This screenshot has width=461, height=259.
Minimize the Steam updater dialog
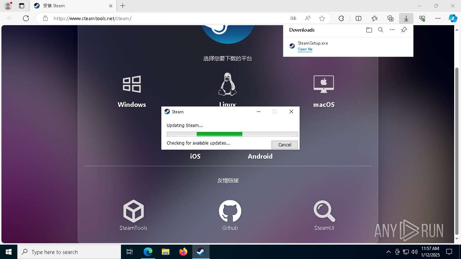pyautogui.click(x=258, y=112)
